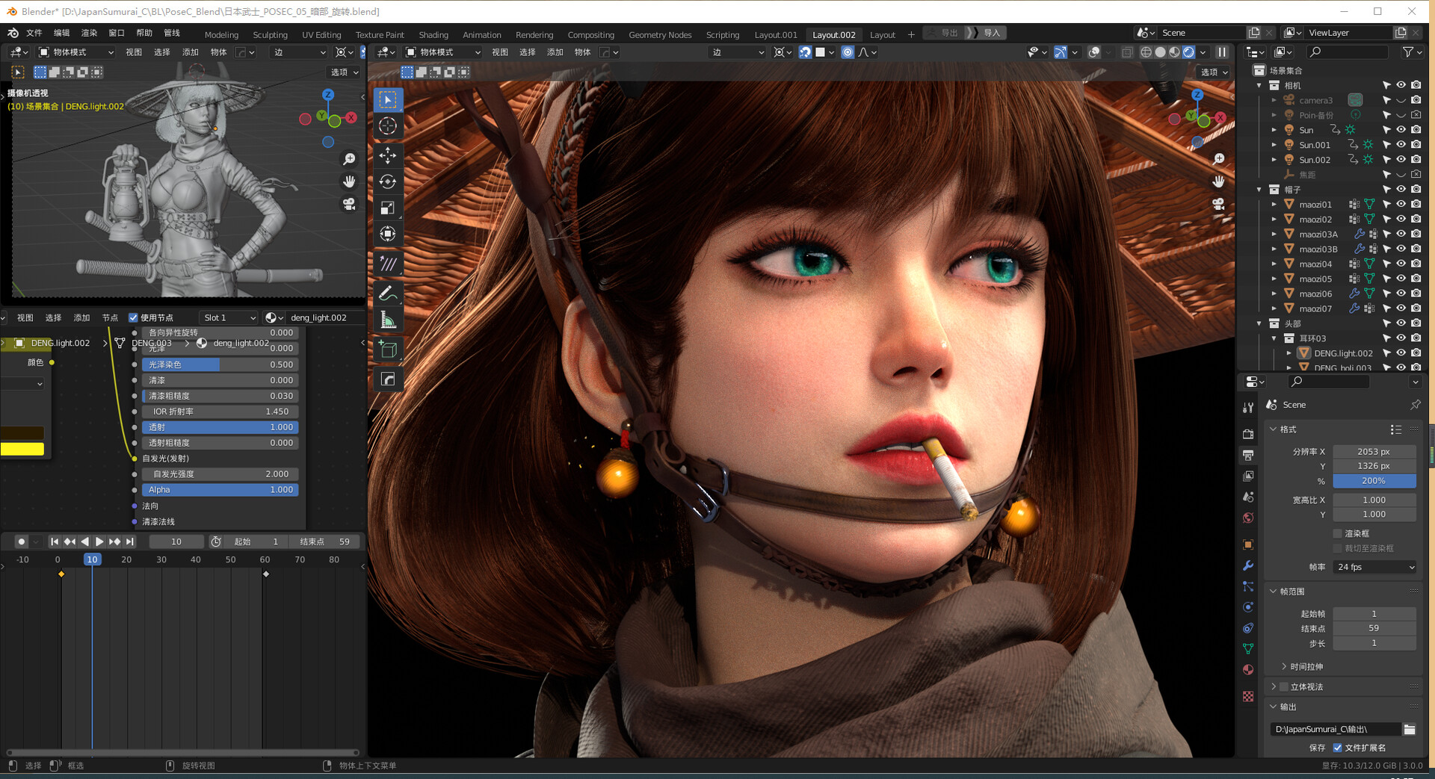1435x779 pixels.
Task: Open the Render properties tab
Action: (1248, 434)
